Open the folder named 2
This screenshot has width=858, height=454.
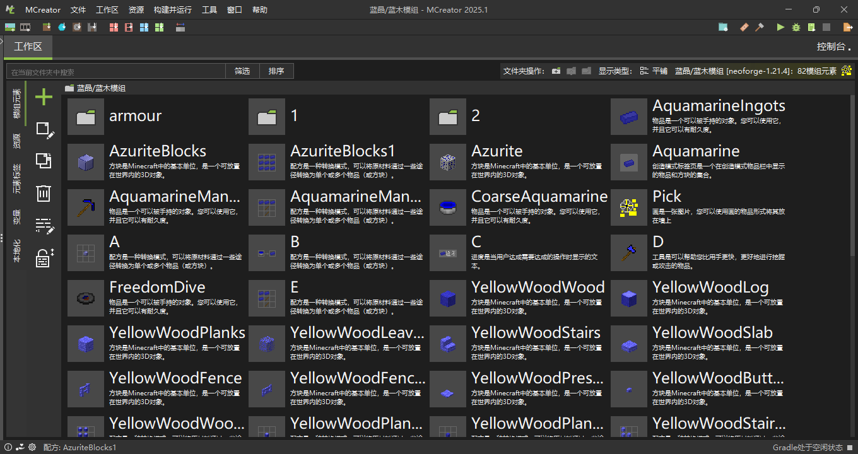click(520, 117)
